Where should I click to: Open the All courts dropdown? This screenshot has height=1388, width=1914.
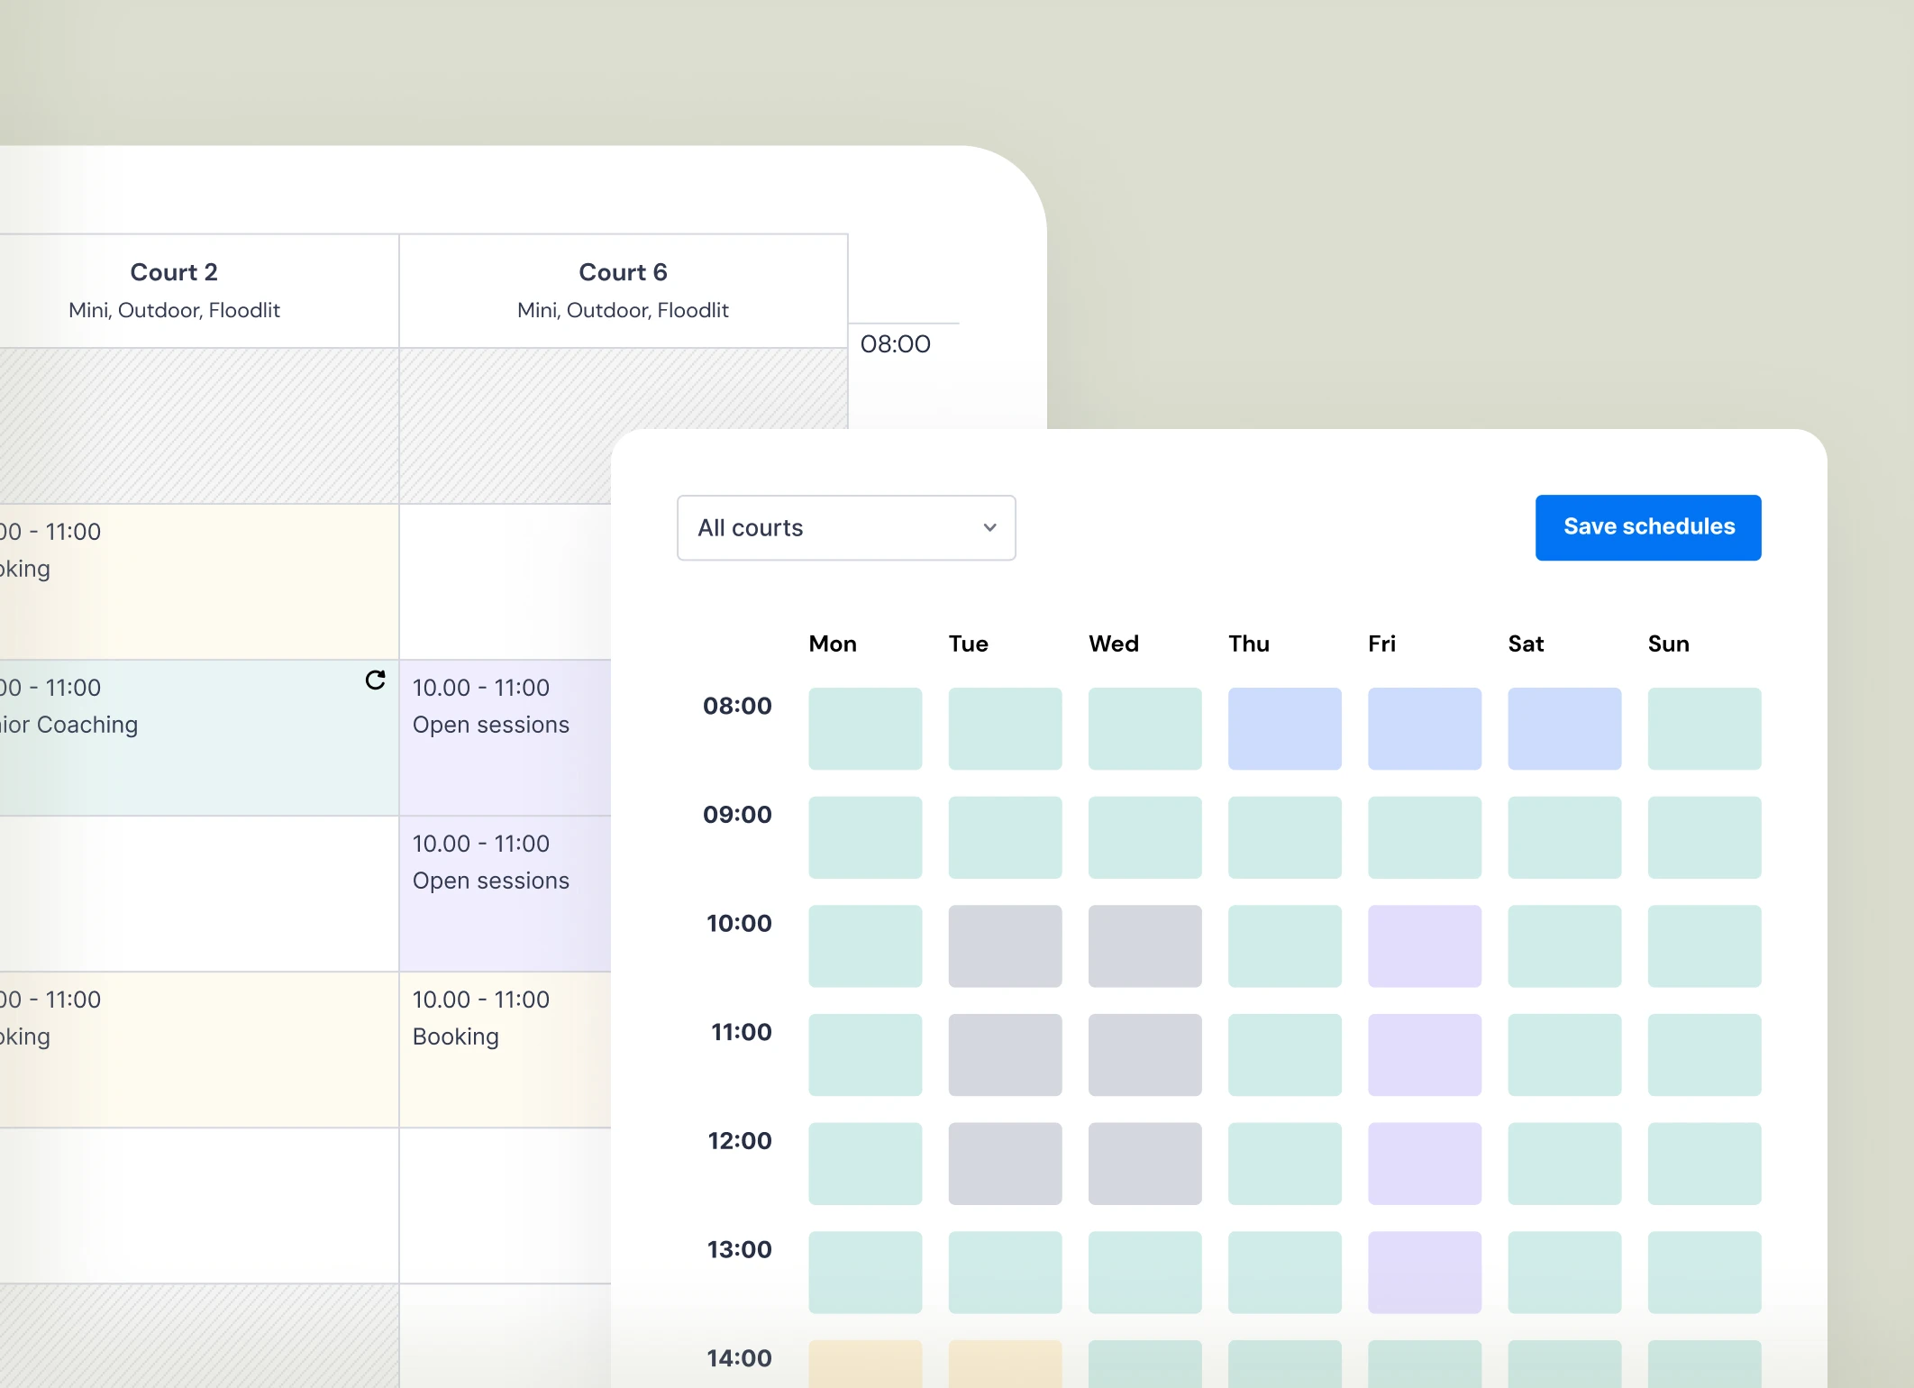coord(845,527)
